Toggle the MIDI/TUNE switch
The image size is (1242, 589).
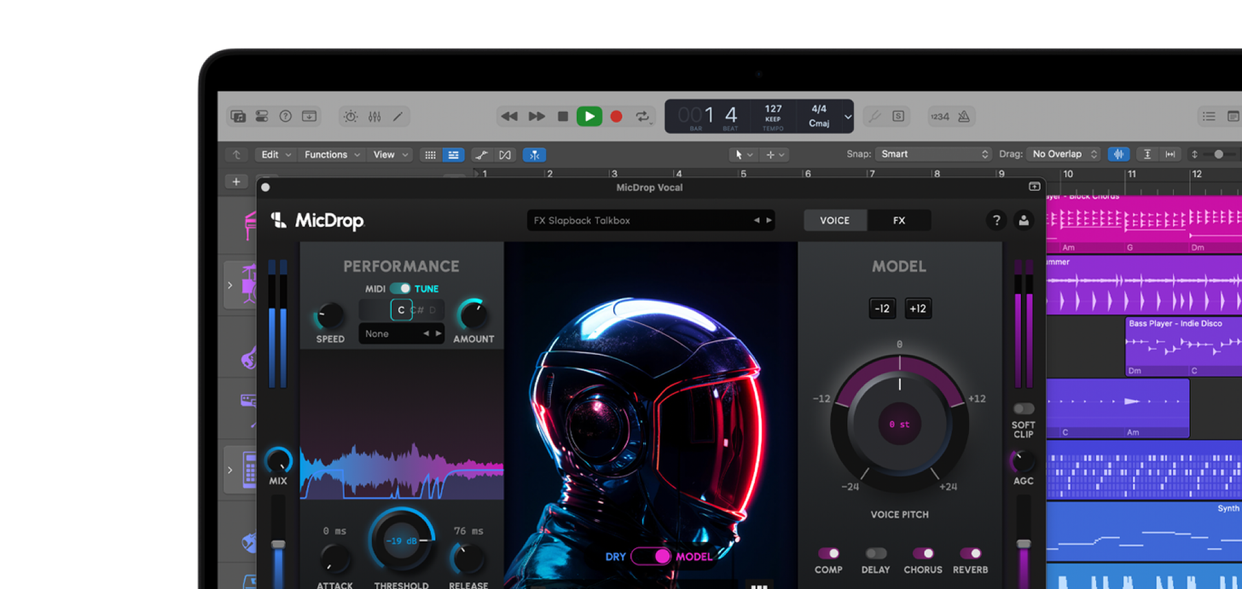point(400,288)
